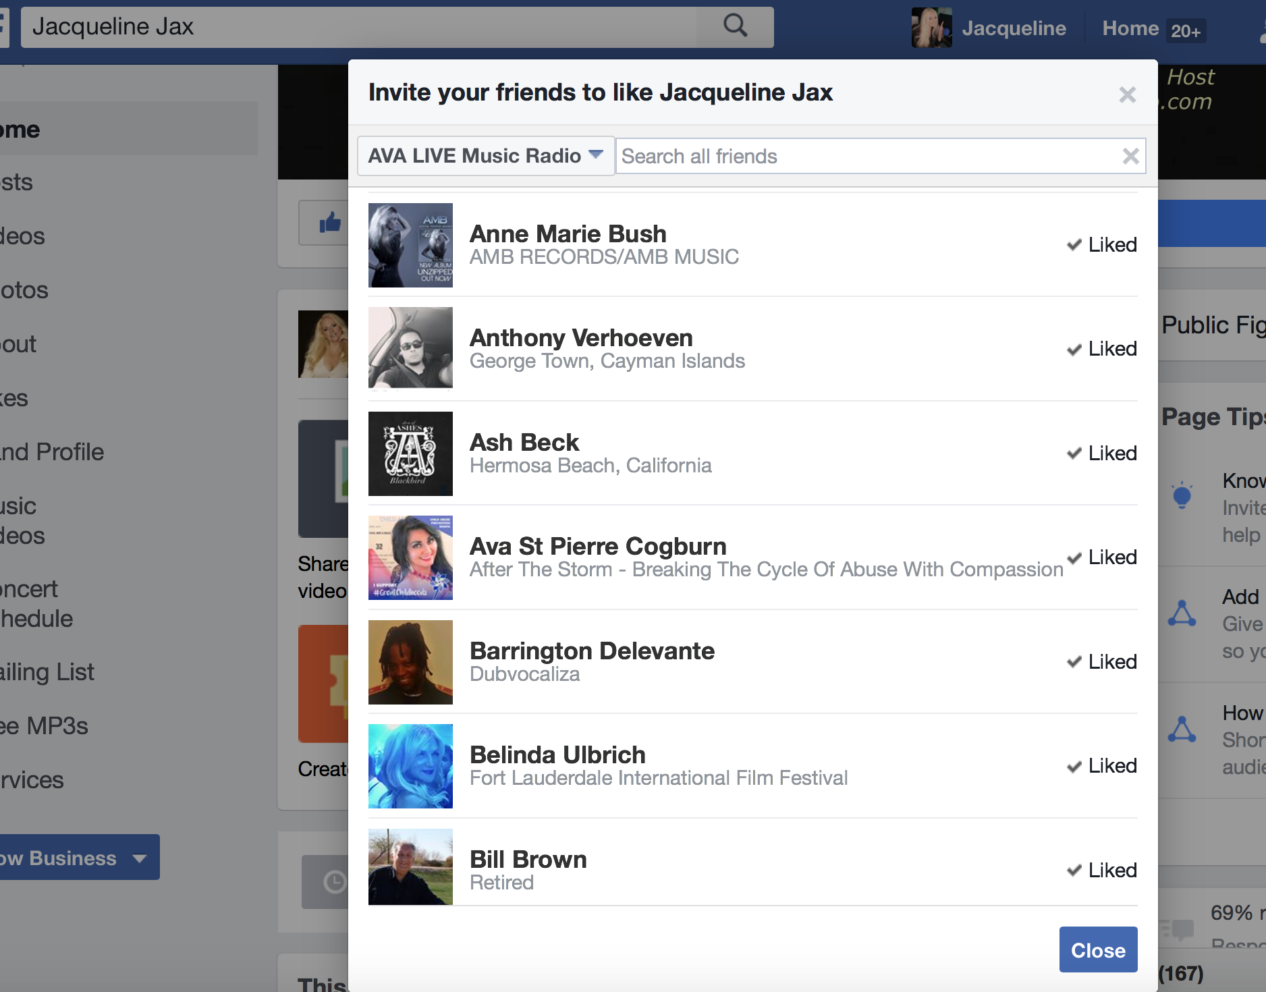Screen dimensions: 1266x992
Task: Click the Retired subtitle under Bill Brown
Action: (501, 883)
